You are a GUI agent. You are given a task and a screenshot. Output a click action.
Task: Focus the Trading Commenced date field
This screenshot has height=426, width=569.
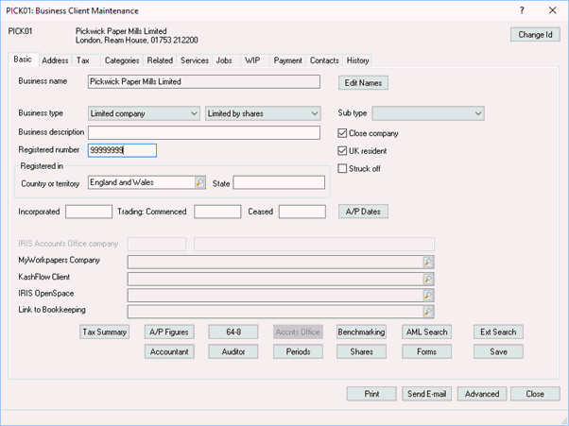point(217,212)
